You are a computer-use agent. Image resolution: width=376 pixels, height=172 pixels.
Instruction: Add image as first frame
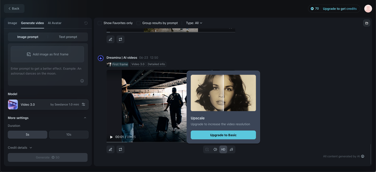pyautogui.click(x=48, y=54)
